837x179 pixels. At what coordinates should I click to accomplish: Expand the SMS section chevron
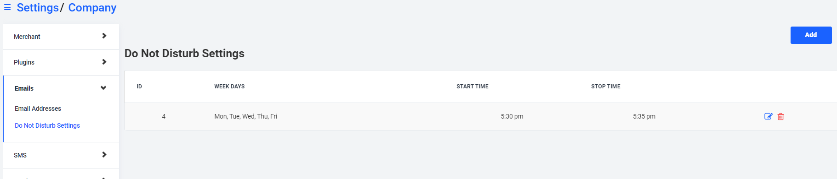click(x=104, y=155)
